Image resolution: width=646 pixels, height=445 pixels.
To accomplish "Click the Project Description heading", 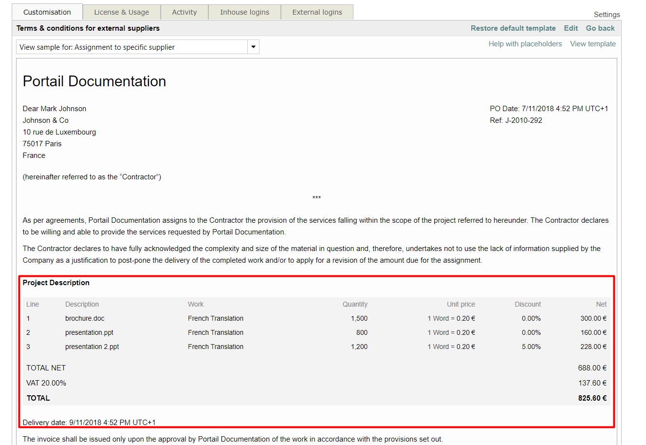I will [56, 283].
